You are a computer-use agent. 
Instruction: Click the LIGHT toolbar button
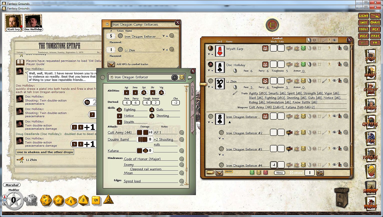click(363, 16)
